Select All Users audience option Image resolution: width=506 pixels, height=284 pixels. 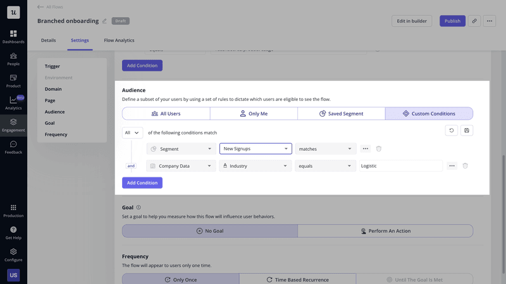(x=166, y=114)
